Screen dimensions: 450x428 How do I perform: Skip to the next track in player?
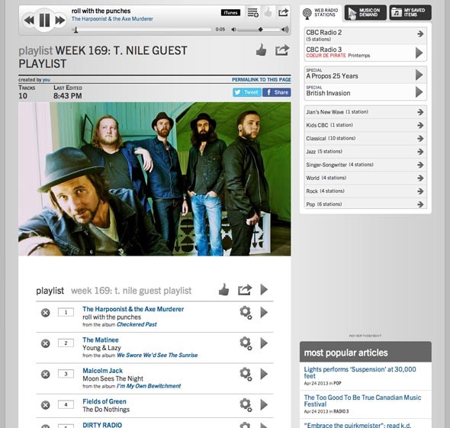coord(60,21)
